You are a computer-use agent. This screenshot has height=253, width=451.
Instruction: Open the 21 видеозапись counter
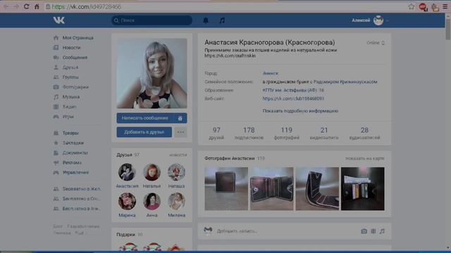[x=324, y=134]
